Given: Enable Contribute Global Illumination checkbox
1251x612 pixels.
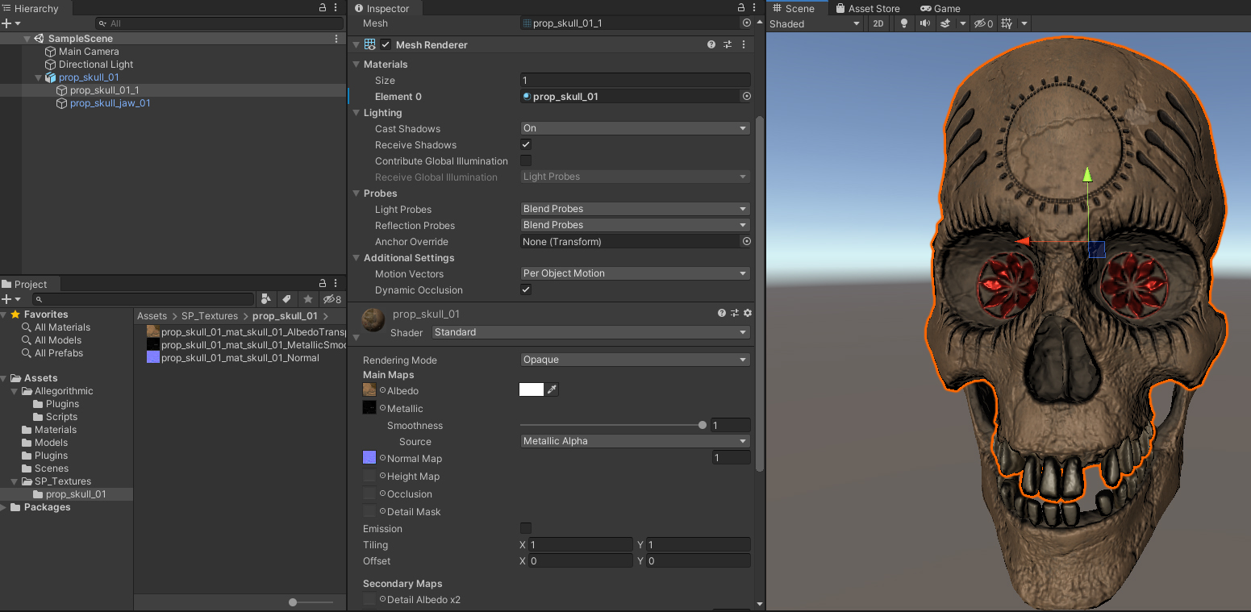Looking at the screenshot, I should point(526,161).
